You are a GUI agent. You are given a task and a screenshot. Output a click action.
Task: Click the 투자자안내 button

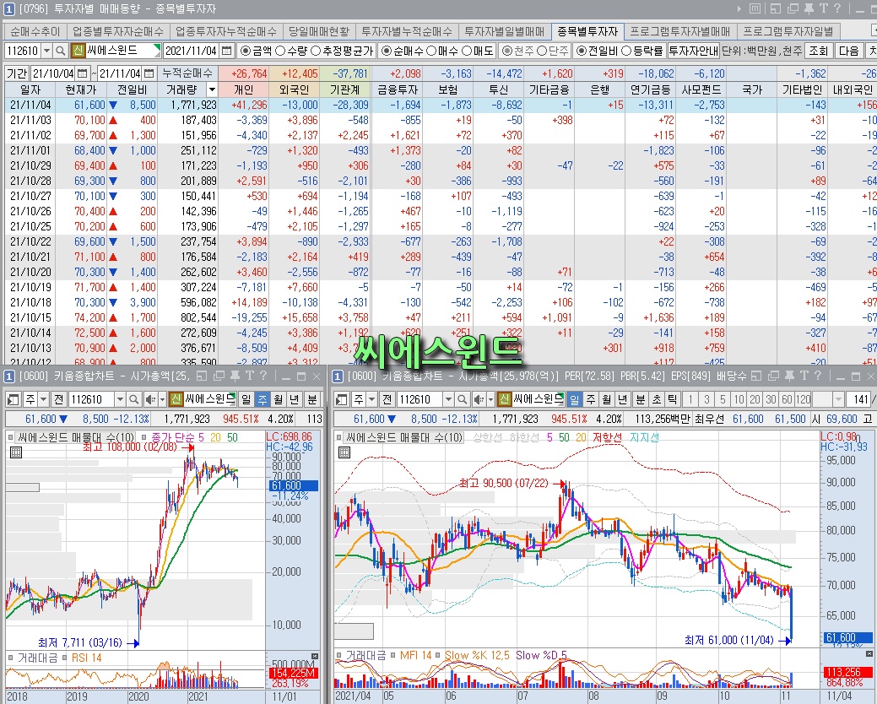tap(693, 51)
